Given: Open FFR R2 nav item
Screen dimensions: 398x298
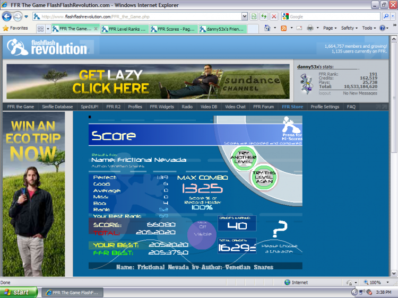Looking at the screenshot, I should click(114, 107).
